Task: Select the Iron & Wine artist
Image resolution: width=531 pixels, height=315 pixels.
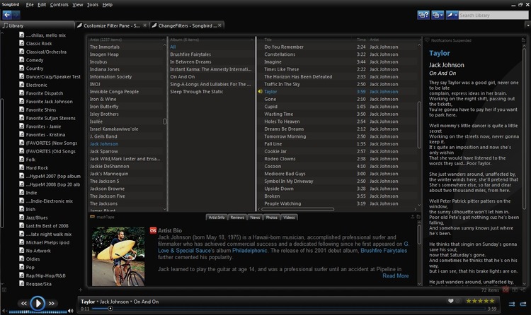Action: tap(103, 99)
